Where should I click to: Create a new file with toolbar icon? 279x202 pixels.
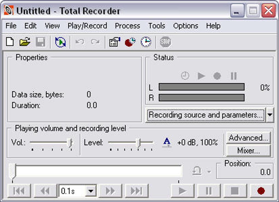point(10,42)
